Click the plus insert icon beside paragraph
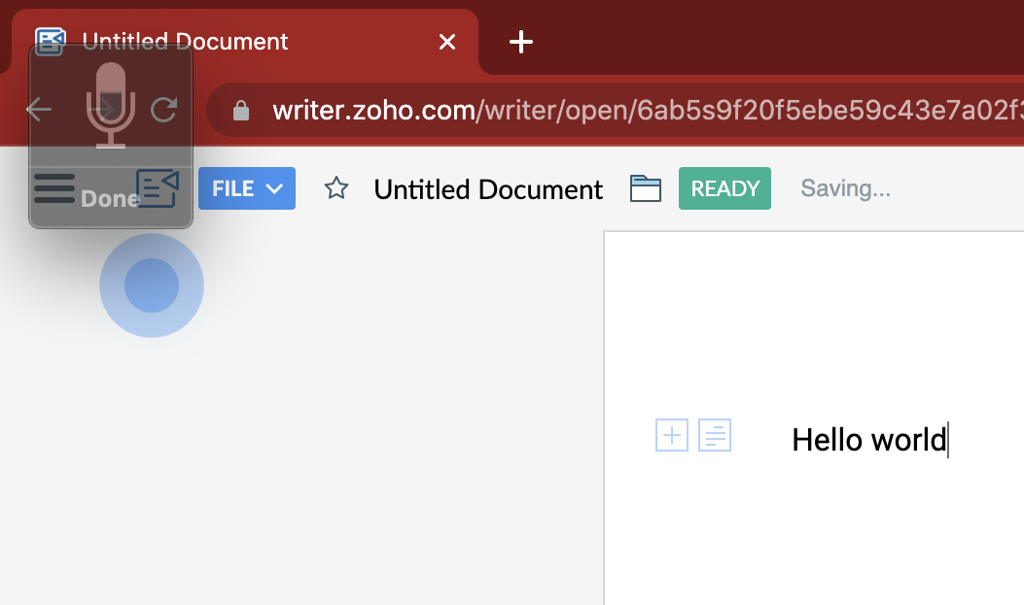This screenshot has width=1024, height=605. [x=672, y=436]
